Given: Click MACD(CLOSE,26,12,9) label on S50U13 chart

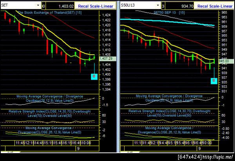Looking at the screenshot, I should (x=169, y=130).
